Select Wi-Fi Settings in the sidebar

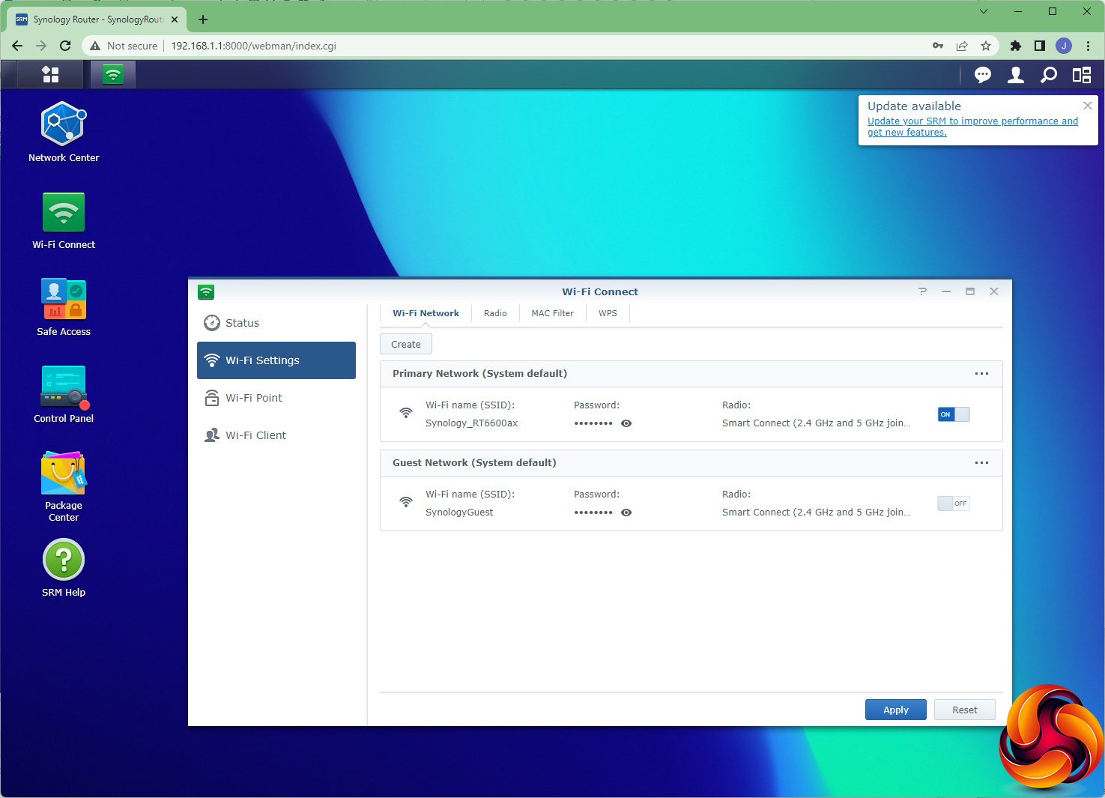276,360
